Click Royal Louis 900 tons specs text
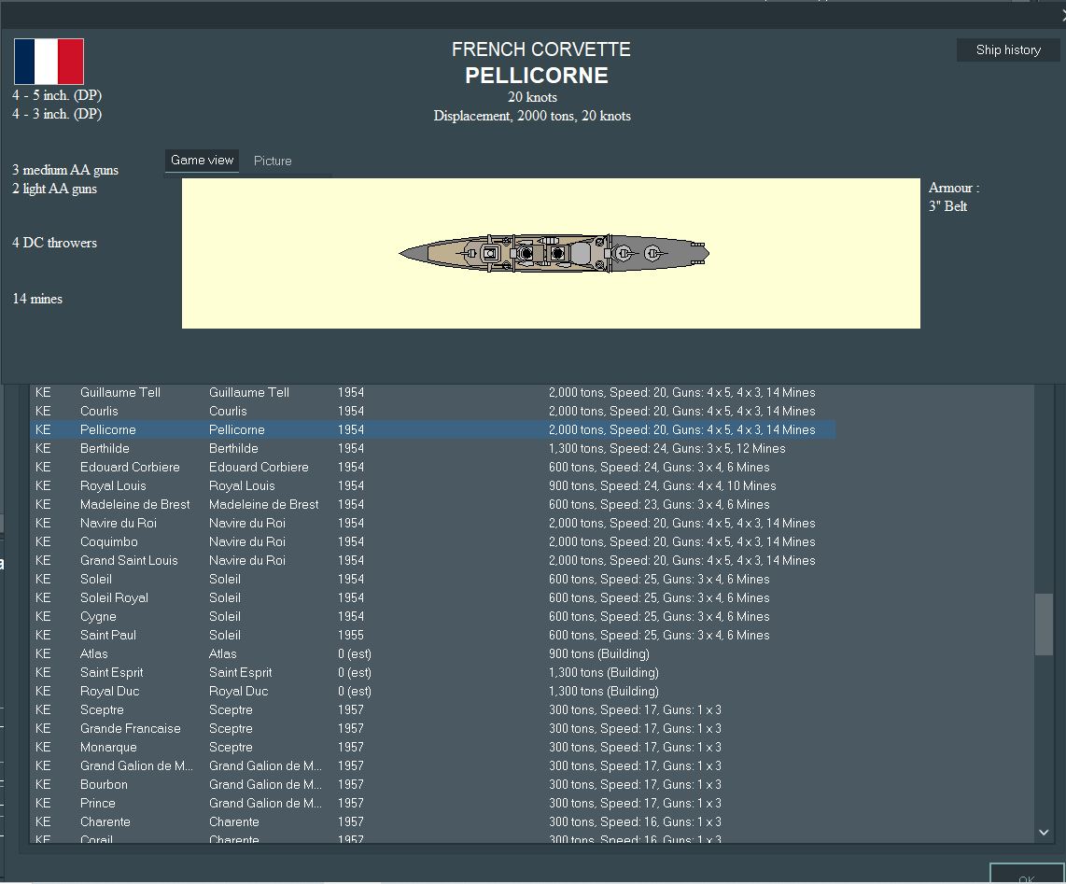 coord(662,485)
